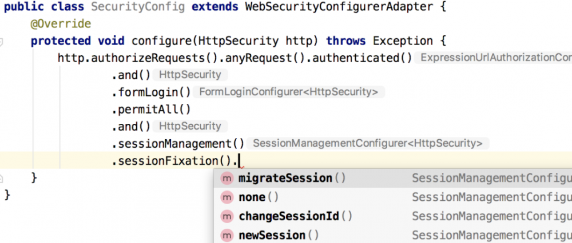Viewport: 572px width, 243px height.
Task: Click the method icon beside newSession
Action: tap(227, 235)
